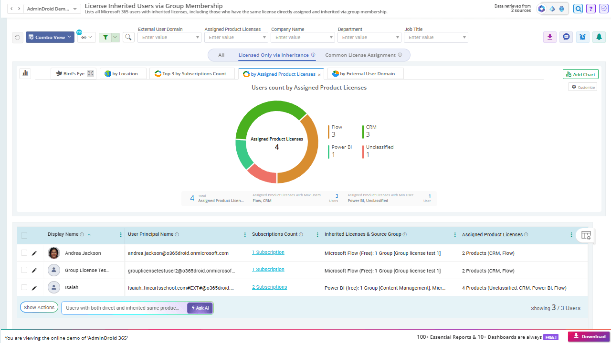Open the top-right search icon

tap(578, 9)
